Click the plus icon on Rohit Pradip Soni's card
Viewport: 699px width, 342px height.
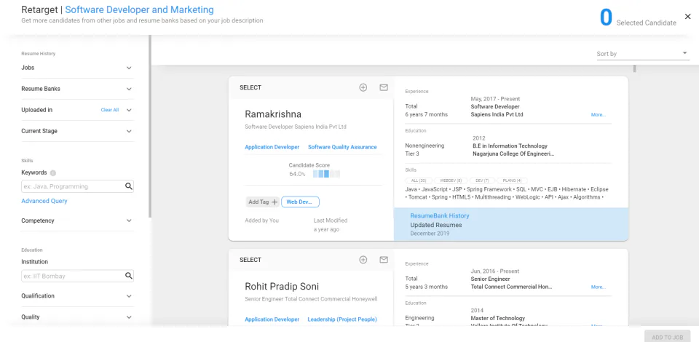363,260
